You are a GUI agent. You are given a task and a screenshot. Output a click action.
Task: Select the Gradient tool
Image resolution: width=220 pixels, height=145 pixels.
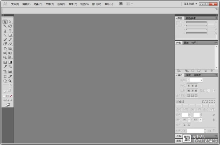click(x=10, y=62)
